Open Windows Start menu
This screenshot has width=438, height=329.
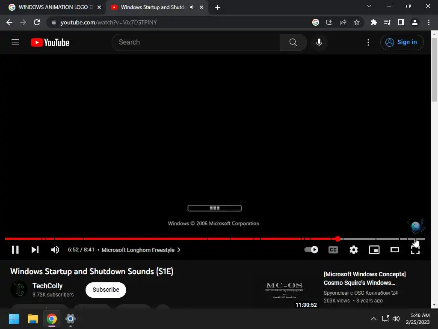tap(14, 319)
